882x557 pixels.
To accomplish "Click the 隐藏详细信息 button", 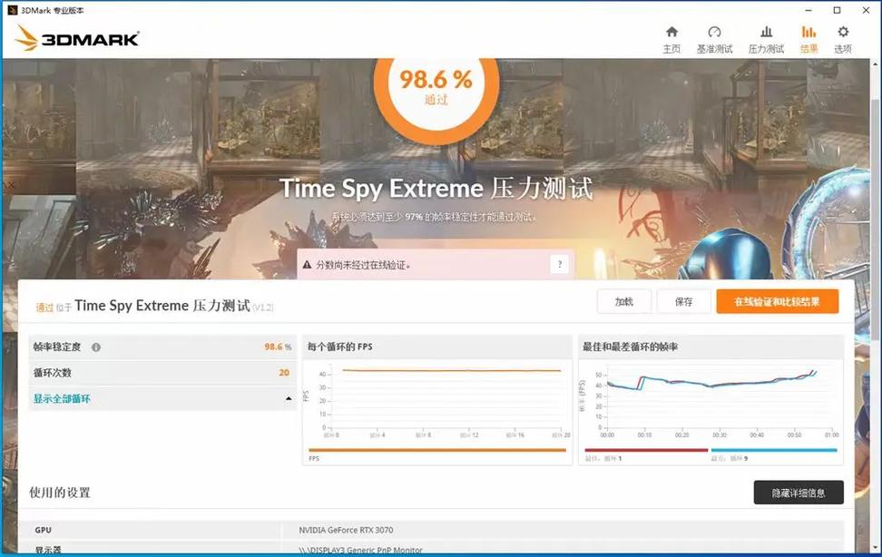I will tap(798, 493).
